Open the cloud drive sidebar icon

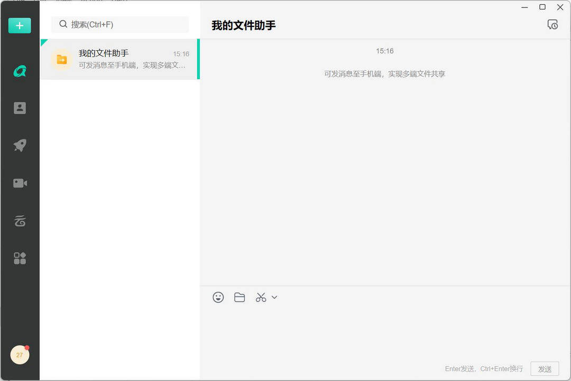(20, 221)
